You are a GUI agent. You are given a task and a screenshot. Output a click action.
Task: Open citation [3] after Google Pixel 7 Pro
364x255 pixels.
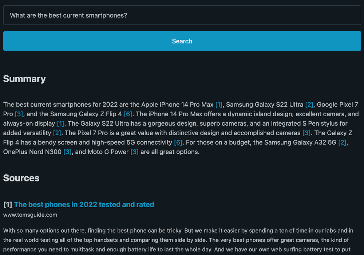pyautogui.click(x=19, y=114)
